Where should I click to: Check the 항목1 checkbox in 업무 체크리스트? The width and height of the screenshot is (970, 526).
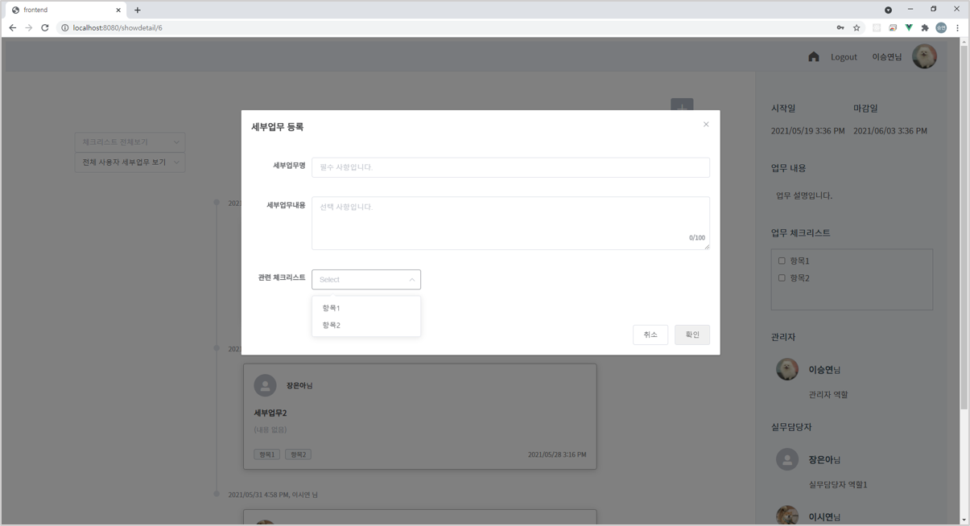781,260
